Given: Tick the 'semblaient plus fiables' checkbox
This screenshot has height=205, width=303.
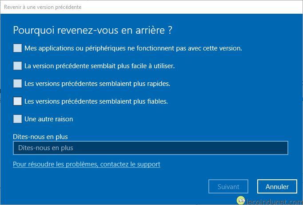Looking at the screenshot, I should pos(17,101).
